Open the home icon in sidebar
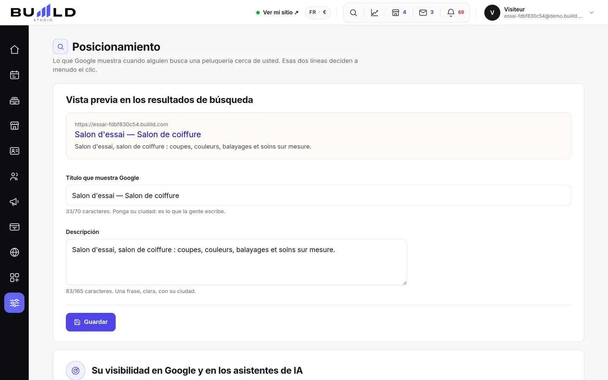 (x=14, y=50)
